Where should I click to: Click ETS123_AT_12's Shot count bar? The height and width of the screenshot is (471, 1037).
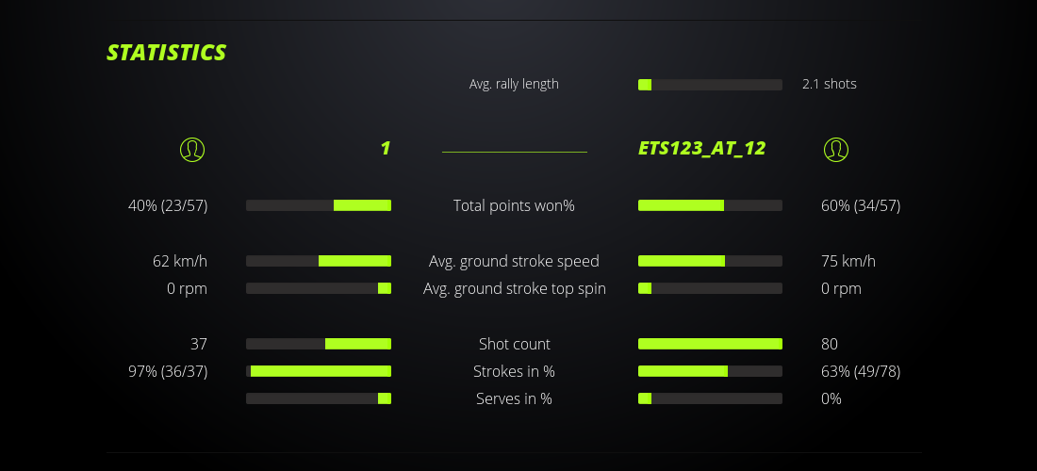pos(710,344)
